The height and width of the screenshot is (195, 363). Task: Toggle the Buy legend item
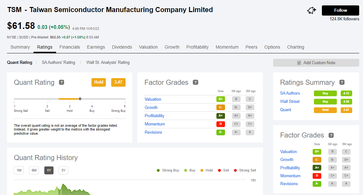click(x=190, y=171)
